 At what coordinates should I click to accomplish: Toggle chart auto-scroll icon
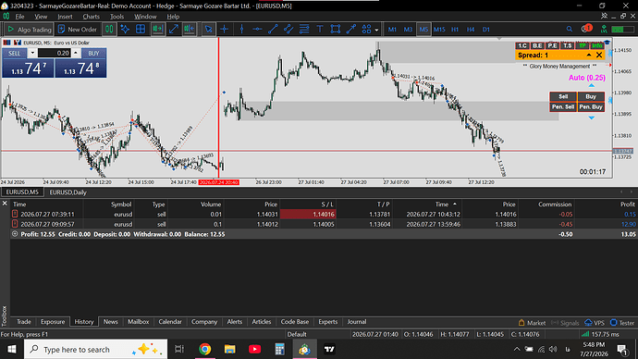pyautogui.click(x=157, y=30)
